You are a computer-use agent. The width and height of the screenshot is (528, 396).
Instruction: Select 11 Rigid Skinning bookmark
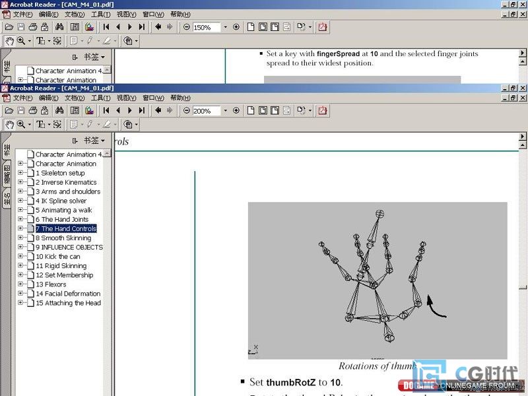(x=61, y=266)
